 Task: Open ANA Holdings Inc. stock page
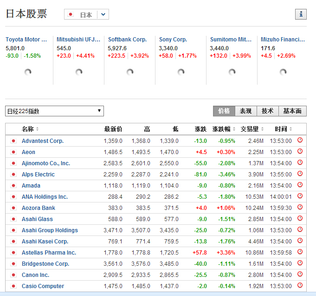click(x=45, y=197)
